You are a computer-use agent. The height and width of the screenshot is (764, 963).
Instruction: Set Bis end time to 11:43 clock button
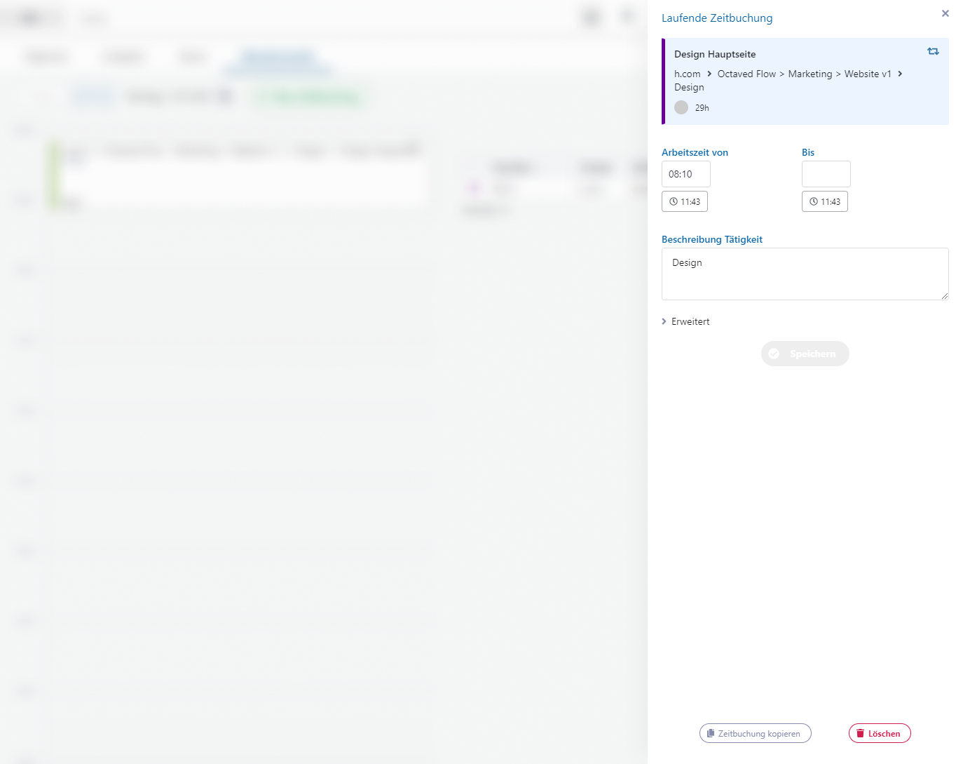(x=825, y=201)
